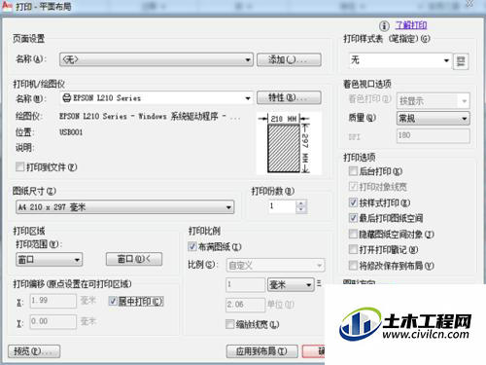The height and width of the screenshot is (365, 486).
Task: Click the copies spinner arrows
Action: 301,206
